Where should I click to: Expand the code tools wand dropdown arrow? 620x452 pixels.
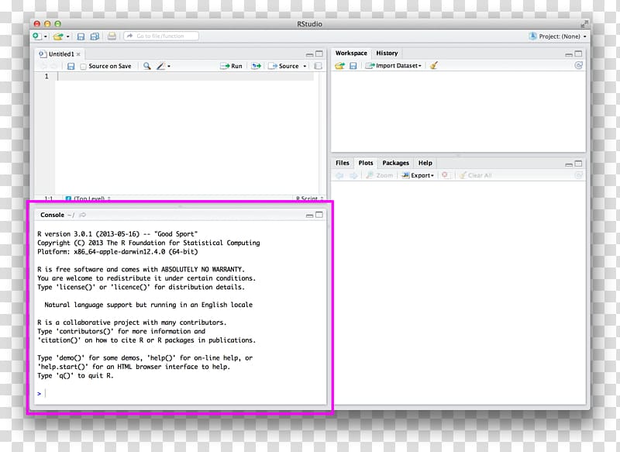tap(169, 67)
